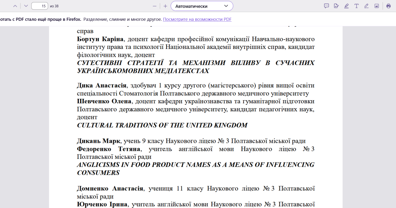Viewport: 396px width, 208px height.
Task: Zoom in with the plus button
Action: pos(165,6)
